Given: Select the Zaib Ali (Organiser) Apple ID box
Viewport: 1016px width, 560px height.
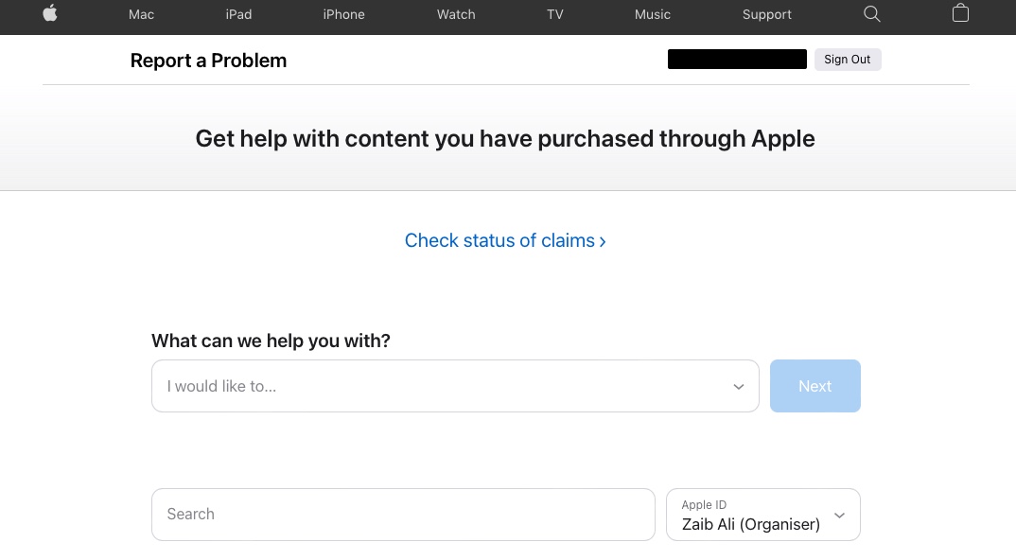Looking at the screenshot, I should (x=763, y=515).
